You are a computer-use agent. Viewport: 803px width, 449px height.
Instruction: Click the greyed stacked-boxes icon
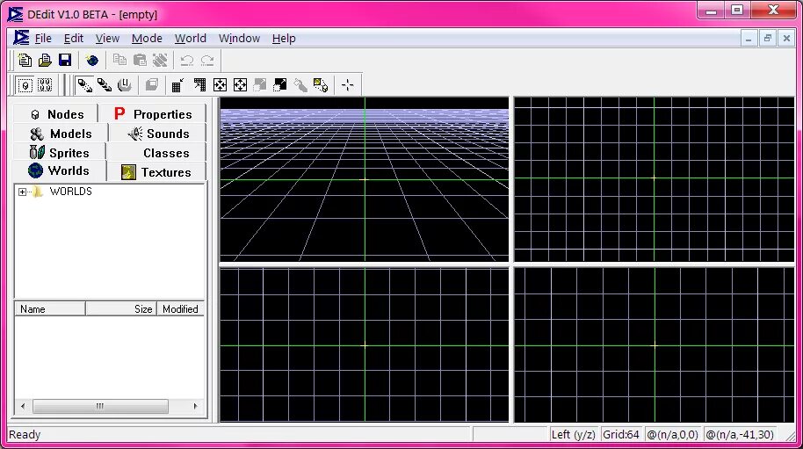coord(152,85)
